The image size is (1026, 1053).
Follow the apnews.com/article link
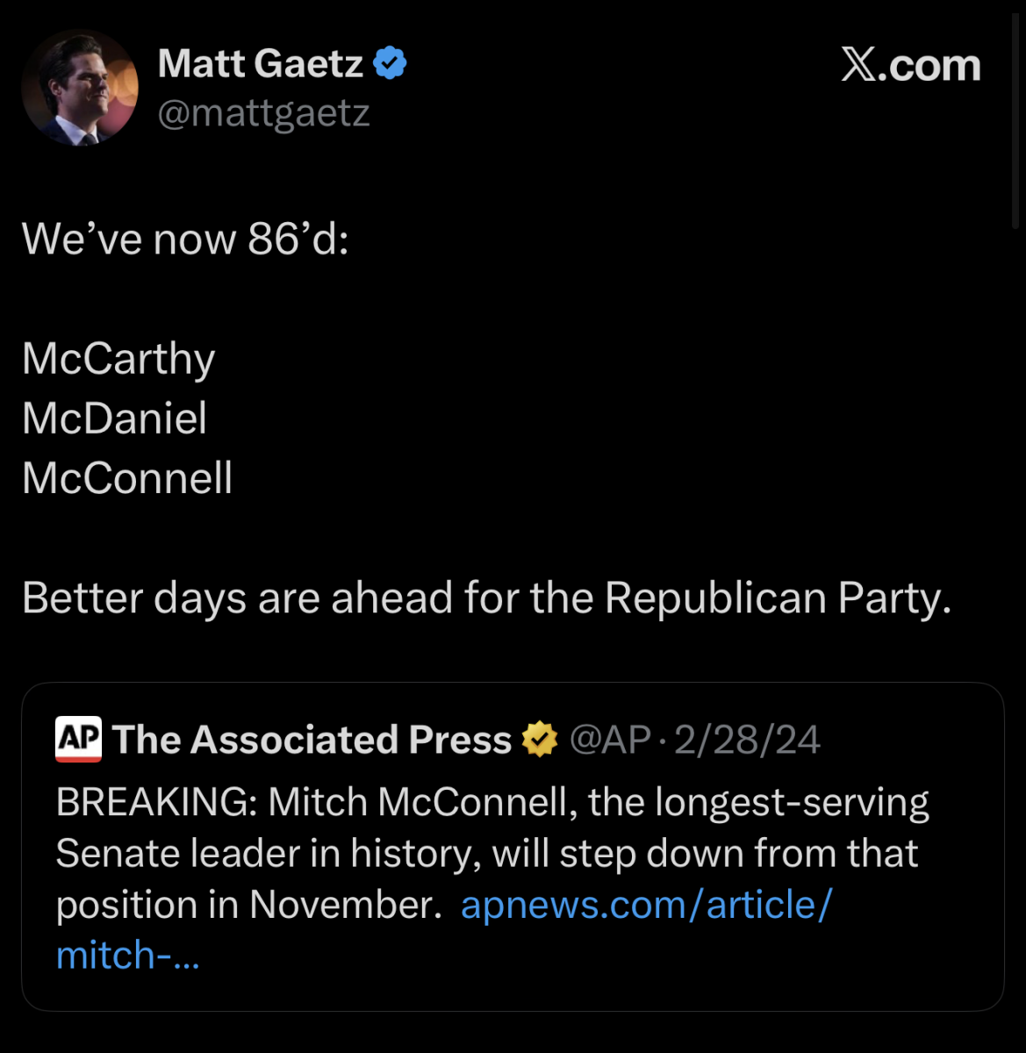point(646,905)
